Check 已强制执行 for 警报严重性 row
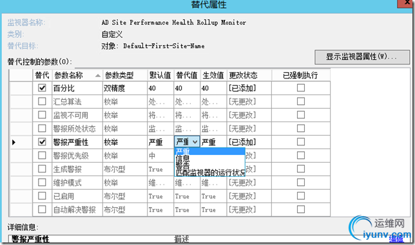 pos(301,142)
